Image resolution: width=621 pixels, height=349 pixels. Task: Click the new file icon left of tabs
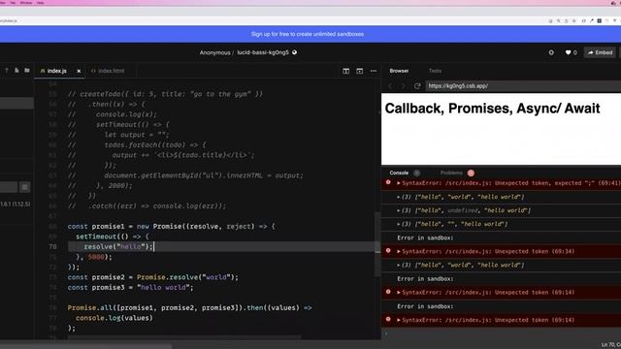(16, 71)
